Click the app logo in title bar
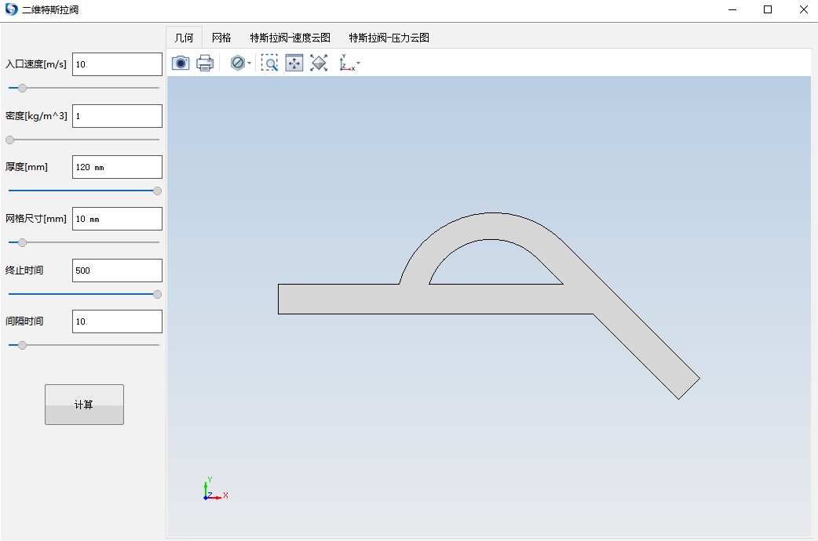 point(12,10)
